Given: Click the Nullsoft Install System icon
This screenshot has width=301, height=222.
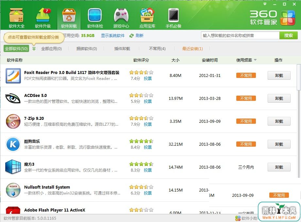Looking at the screenshot, I should point(13,190).
